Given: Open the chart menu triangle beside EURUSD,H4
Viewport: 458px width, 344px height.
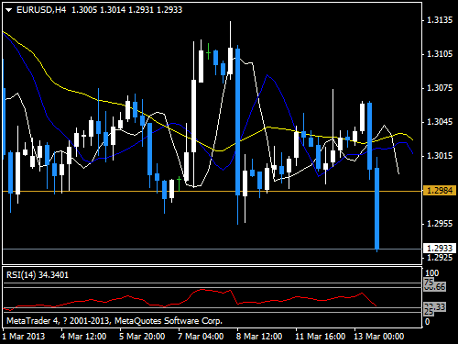Looking at the screenshot, I should [8, 10].
